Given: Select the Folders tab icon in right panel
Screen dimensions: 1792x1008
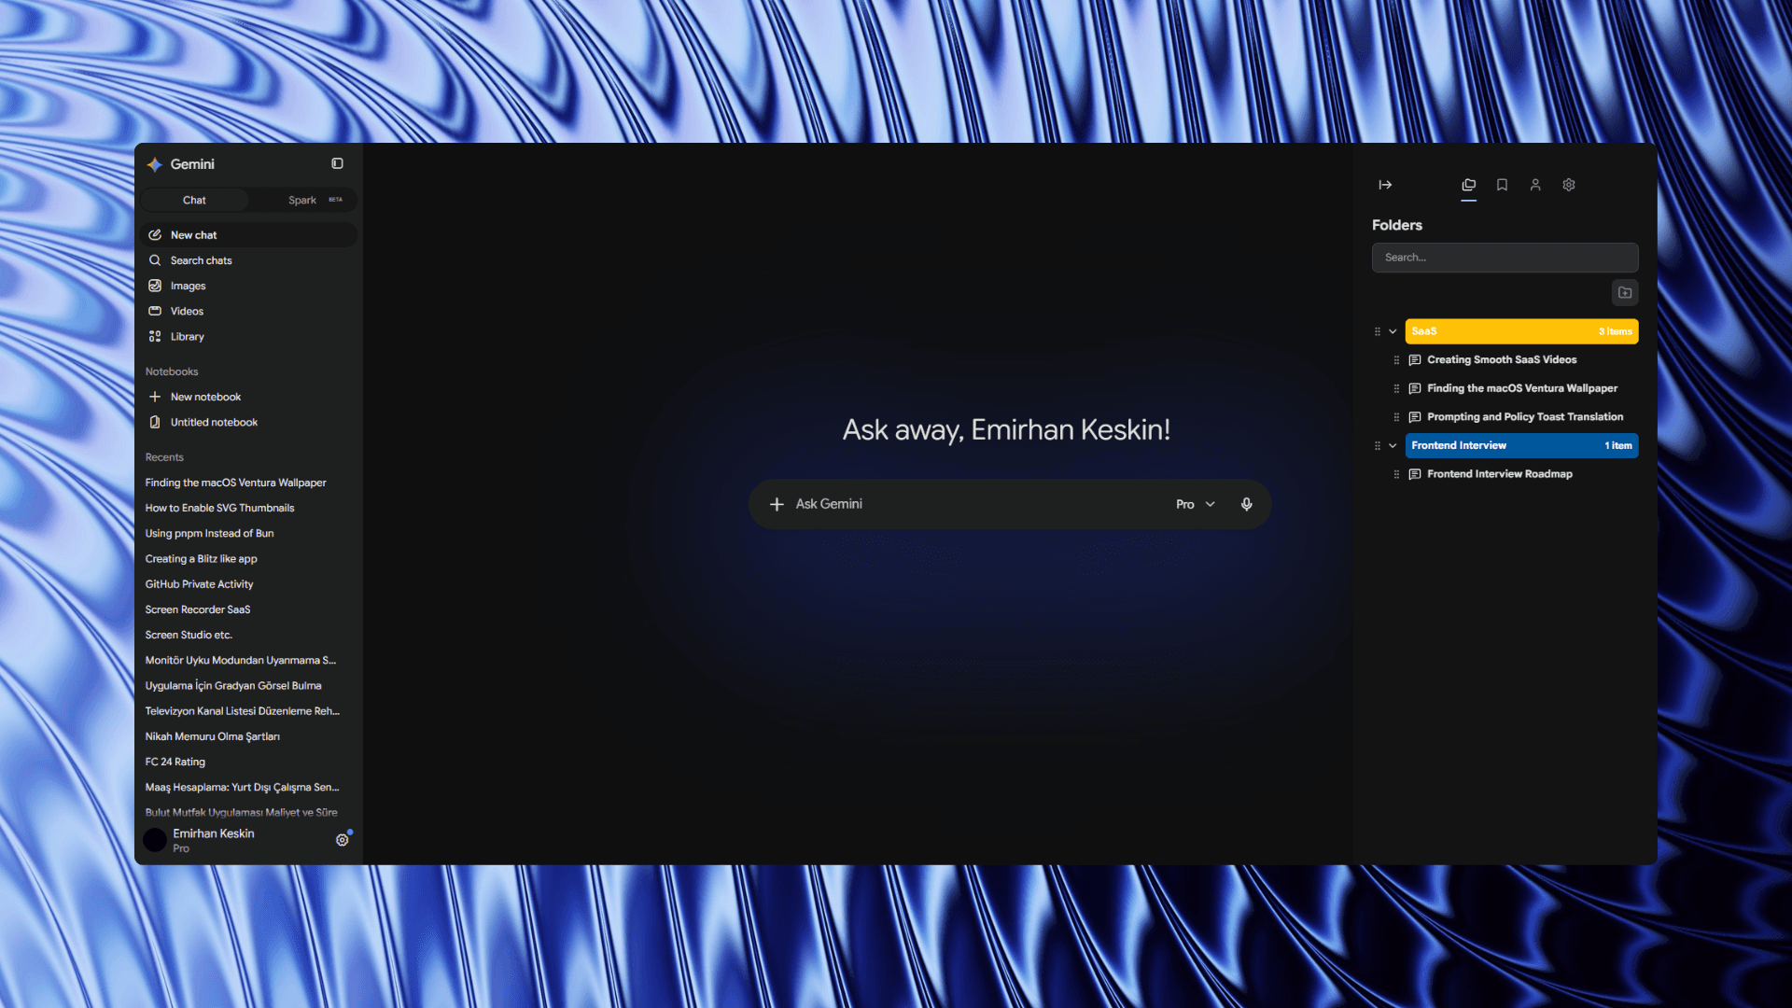Looking at the screenshot, I should (x=1469, y=185).
